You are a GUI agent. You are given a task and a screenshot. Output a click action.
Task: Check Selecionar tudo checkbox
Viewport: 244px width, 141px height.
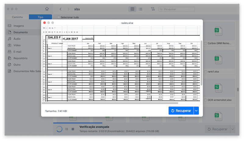[x=59, y=17]
